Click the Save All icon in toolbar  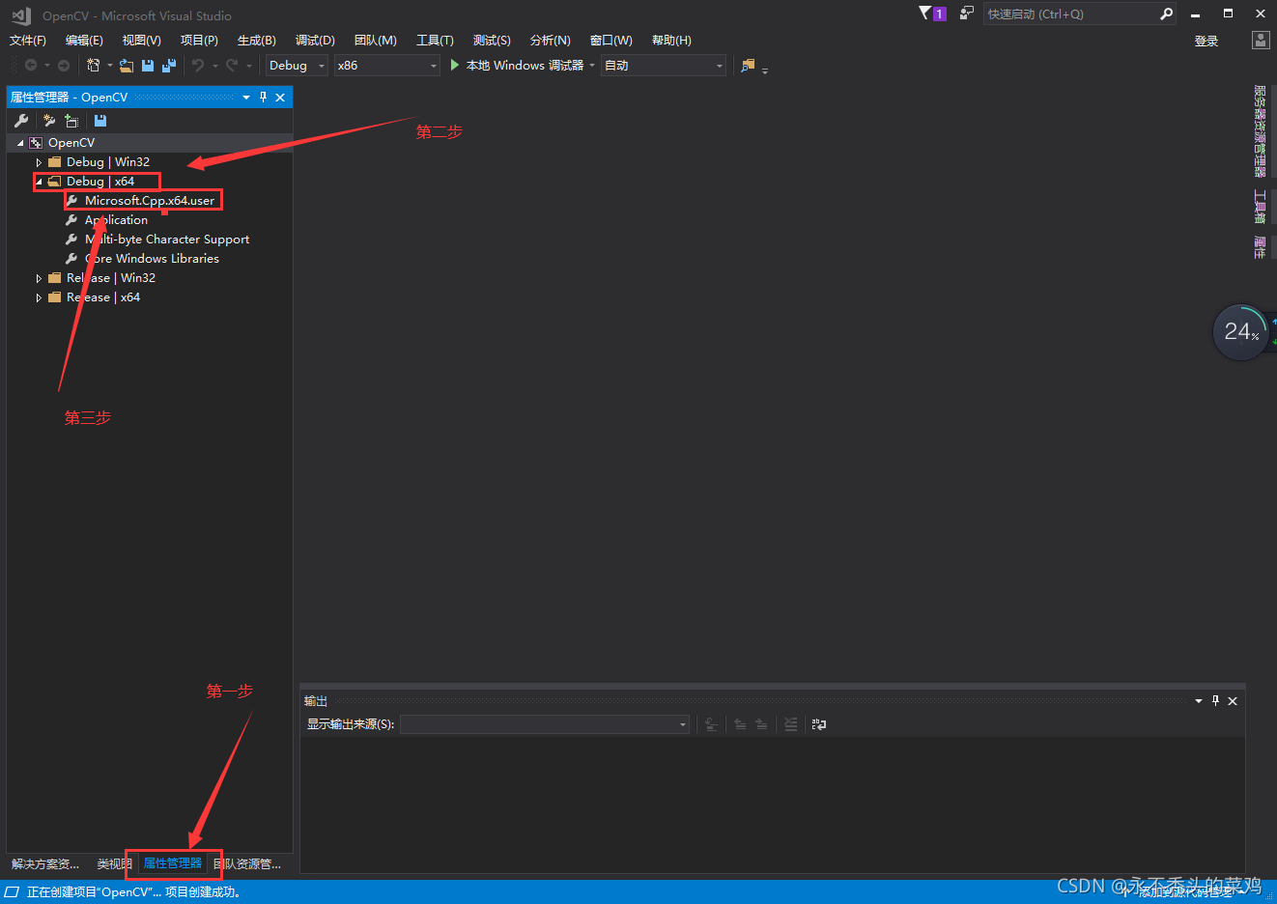coord(169,66)
